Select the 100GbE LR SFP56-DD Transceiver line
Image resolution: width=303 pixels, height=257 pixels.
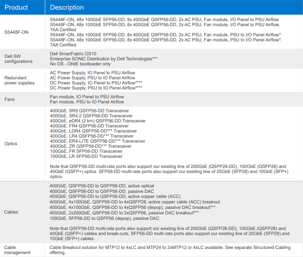pos(86,156)
